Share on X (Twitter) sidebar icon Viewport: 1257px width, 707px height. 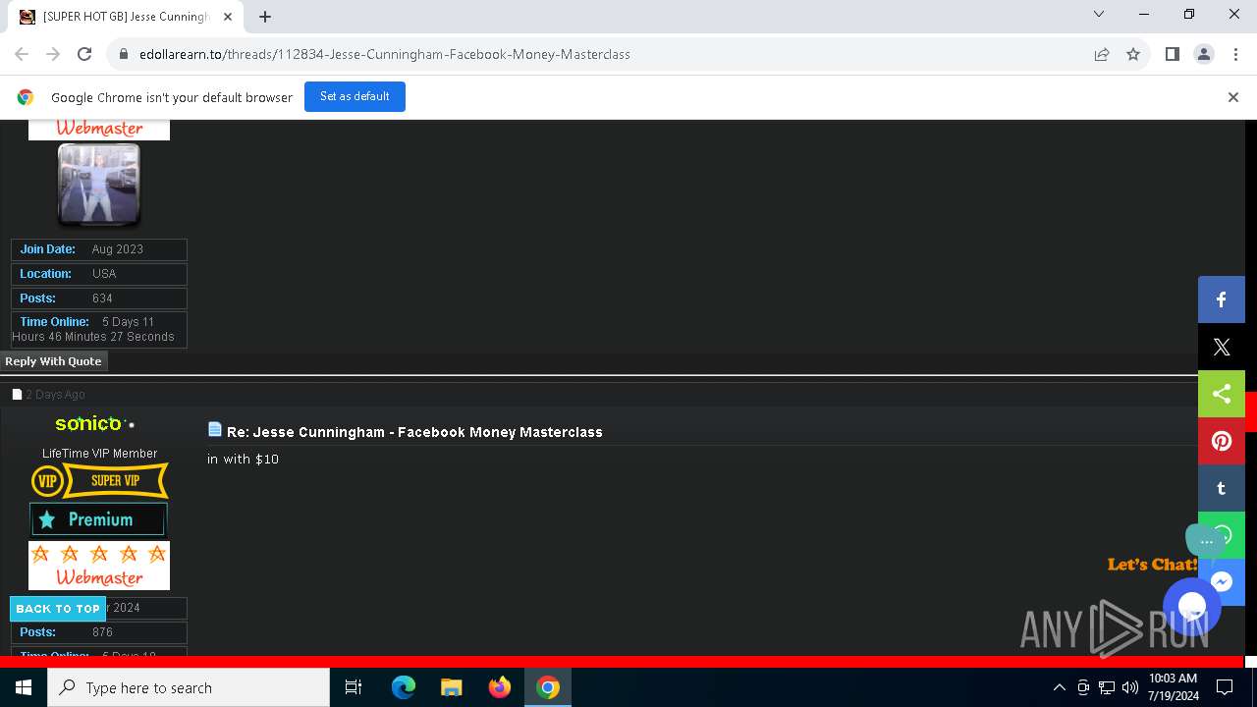click(x=1222, y=347)
